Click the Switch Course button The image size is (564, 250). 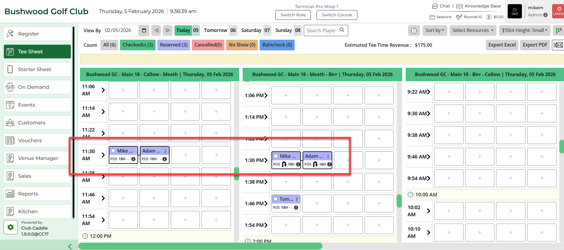337,15
